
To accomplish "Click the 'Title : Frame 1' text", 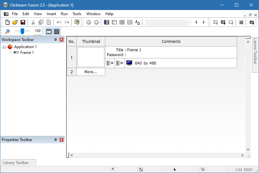I will [x=129, y=50].
